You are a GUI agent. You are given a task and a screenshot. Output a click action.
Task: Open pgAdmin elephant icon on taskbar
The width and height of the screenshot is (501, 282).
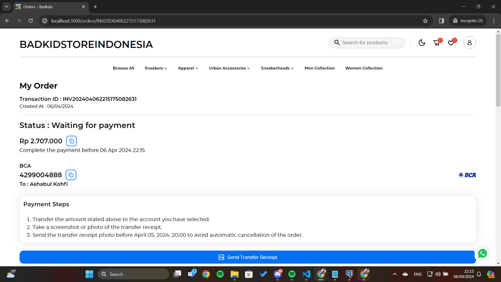349,274
